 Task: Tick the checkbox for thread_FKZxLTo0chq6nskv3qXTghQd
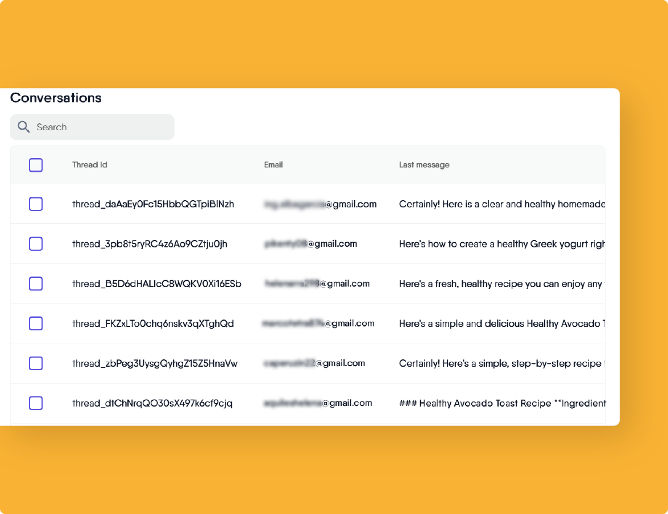[x=36, y=323]
